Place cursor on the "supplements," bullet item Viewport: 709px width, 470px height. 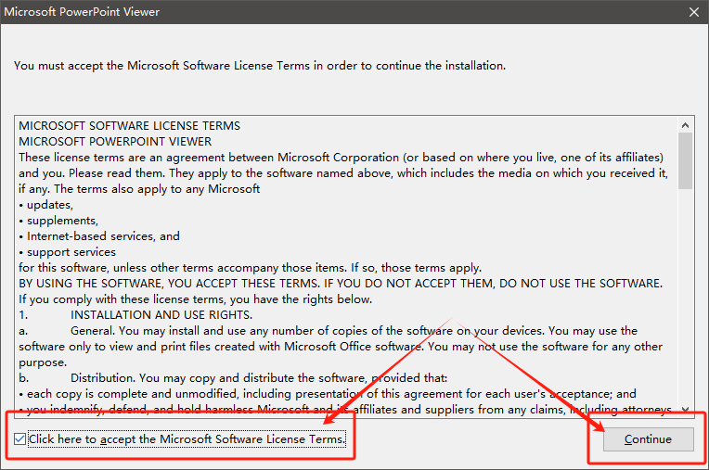[x=62, y=221]
